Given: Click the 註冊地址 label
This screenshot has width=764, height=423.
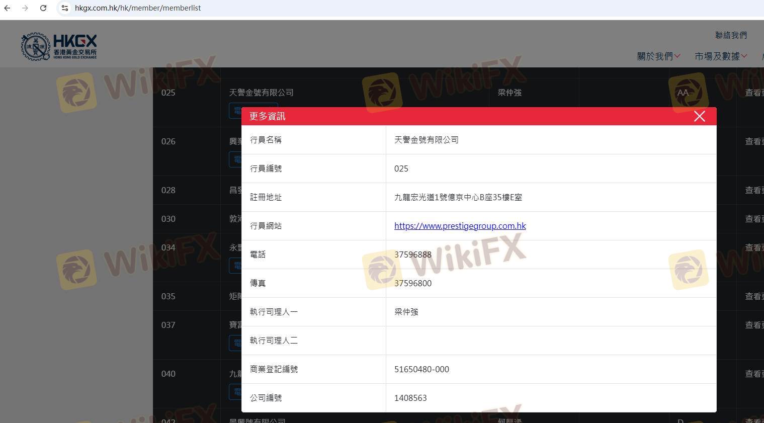Looking at the screenshot, I should tap(266, 197).
